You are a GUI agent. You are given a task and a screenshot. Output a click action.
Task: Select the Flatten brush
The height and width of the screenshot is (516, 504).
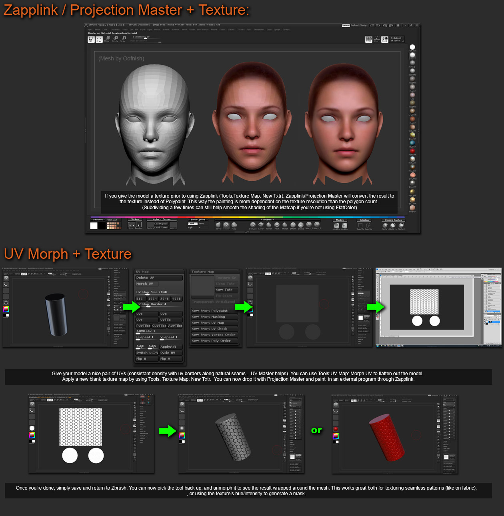tap(269, 226)
